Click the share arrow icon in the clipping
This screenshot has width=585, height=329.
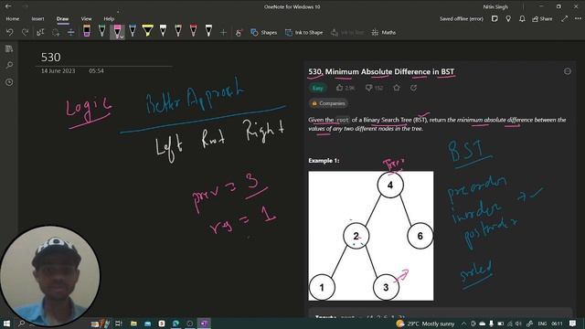[x=413, y=88]
